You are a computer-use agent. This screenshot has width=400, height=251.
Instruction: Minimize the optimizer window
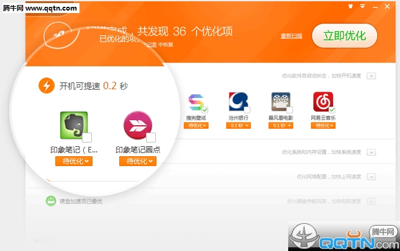(375, 7)
